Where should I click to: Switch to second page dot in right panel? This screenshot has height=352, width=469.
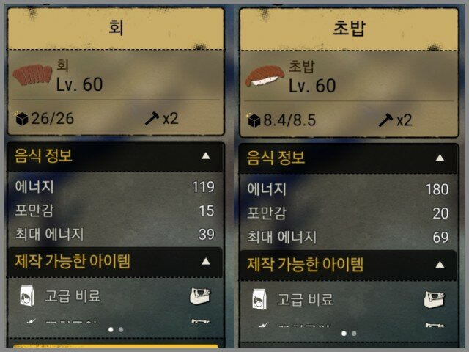[354, 333]
